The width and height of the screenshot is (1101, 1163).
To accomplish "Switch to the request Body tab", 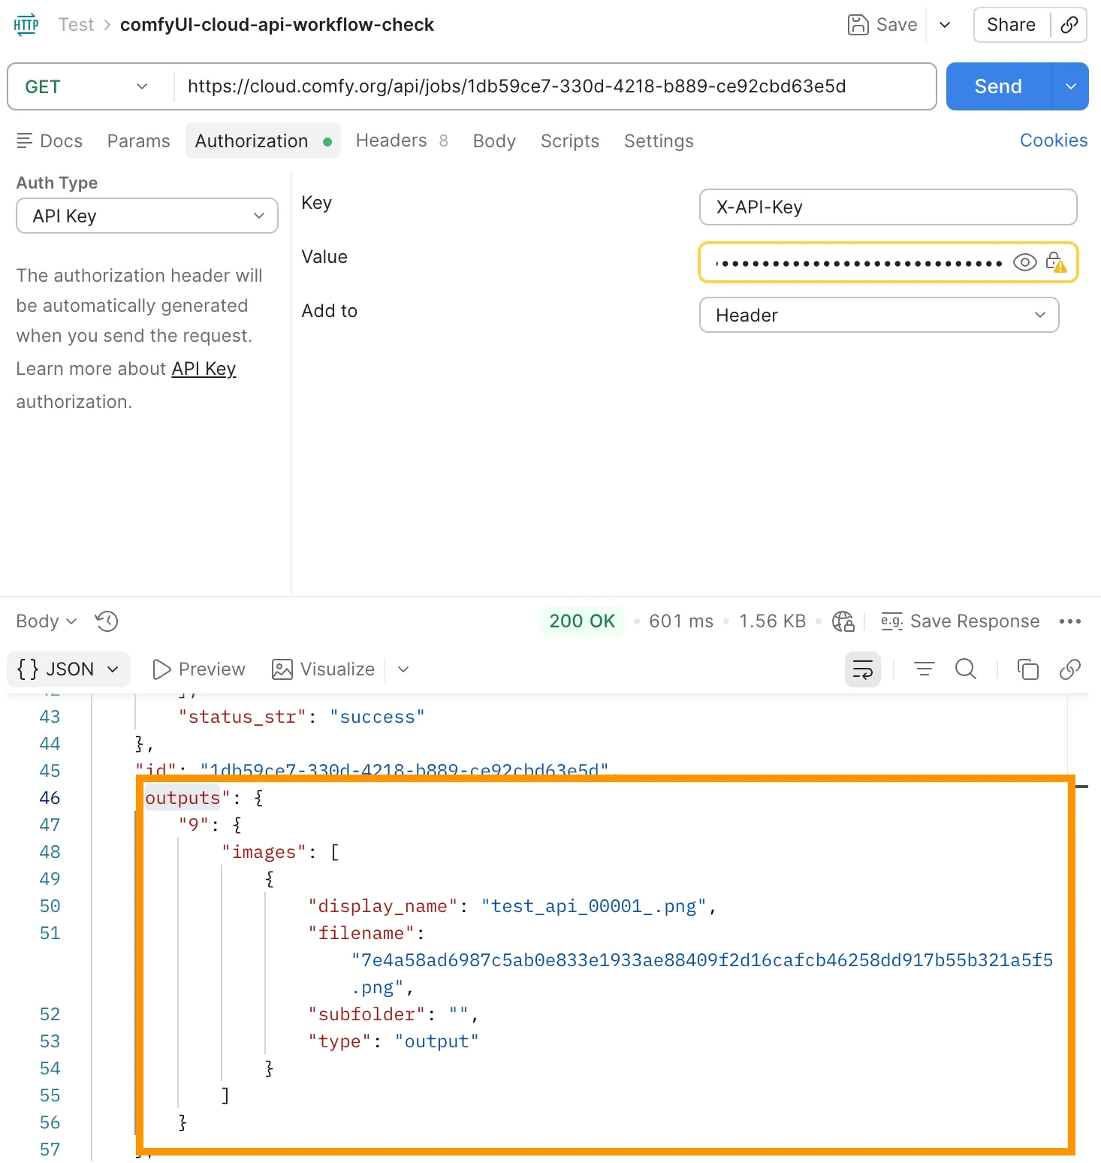I will pyautogui.click(x=494, y=140).
